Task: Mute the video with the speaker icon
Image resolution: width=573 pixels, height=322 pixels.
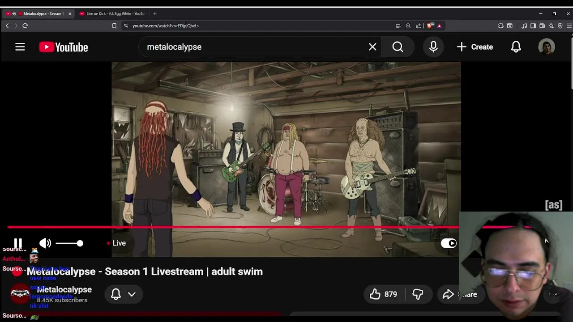Action: point(45,243)
